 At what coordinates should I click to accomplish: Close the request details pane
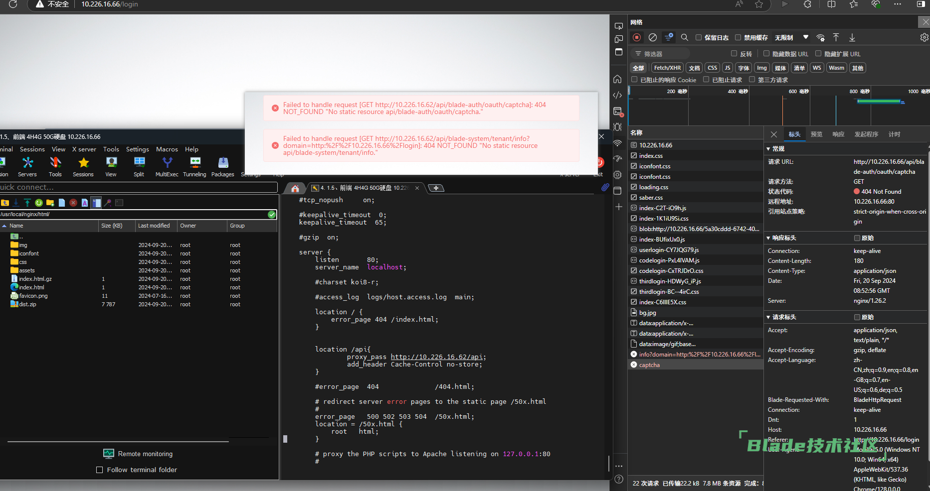point(774,134)
